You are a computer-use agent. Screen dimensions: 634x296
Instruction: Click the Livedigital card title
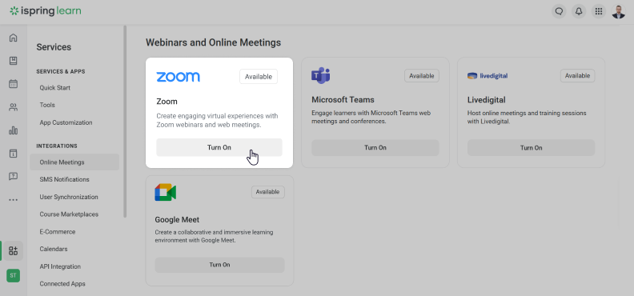[487, 100]
